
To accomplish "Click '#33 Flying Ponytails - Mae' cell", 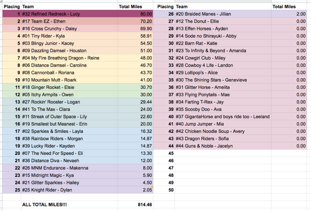I will (223, 95).
